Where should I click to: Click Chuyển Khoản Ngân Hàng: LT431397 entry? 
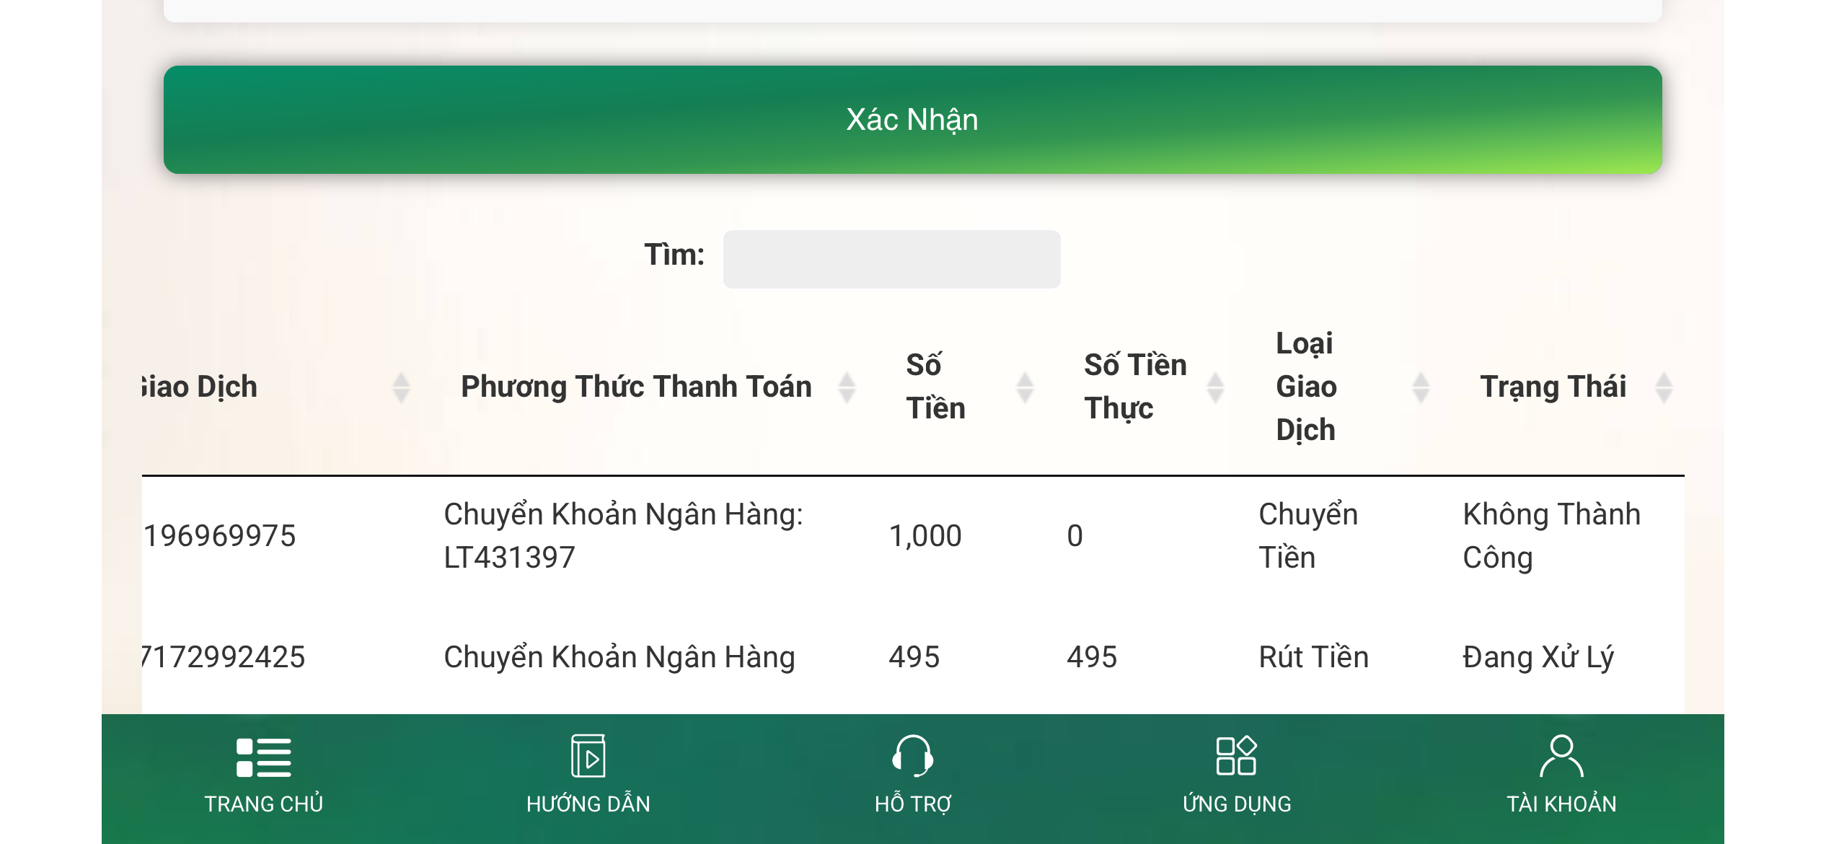point(623,536)
